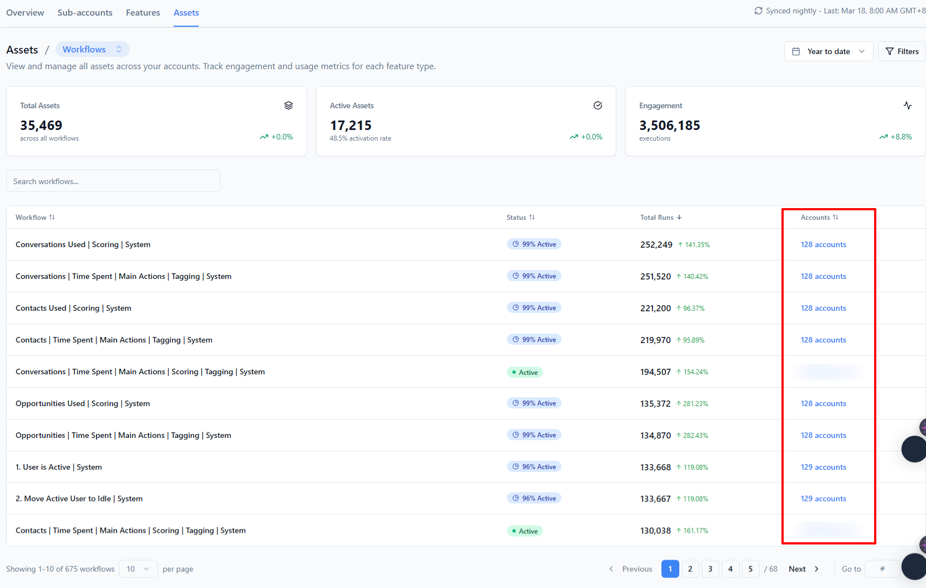Open 128 accounts link for Conversations Used row
The height and width of the screenshot is (588, 926).
point(823,244)
